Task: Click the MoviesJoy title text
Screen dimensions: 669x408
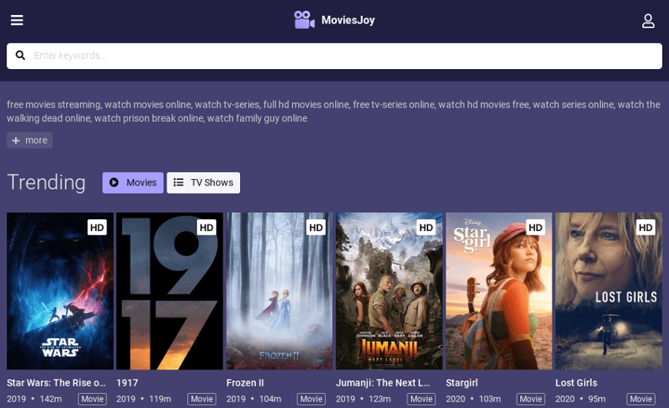Action: point(348,20)
